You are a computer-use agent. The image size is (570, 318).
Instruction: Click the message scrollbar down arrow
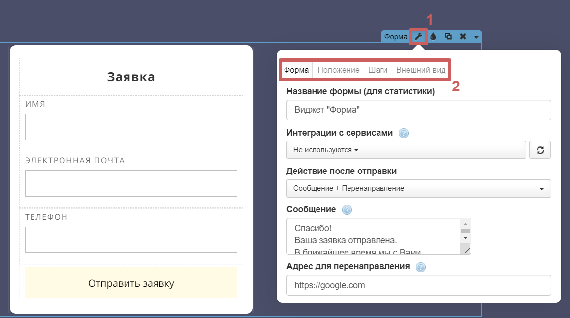[x=465, y=238]
